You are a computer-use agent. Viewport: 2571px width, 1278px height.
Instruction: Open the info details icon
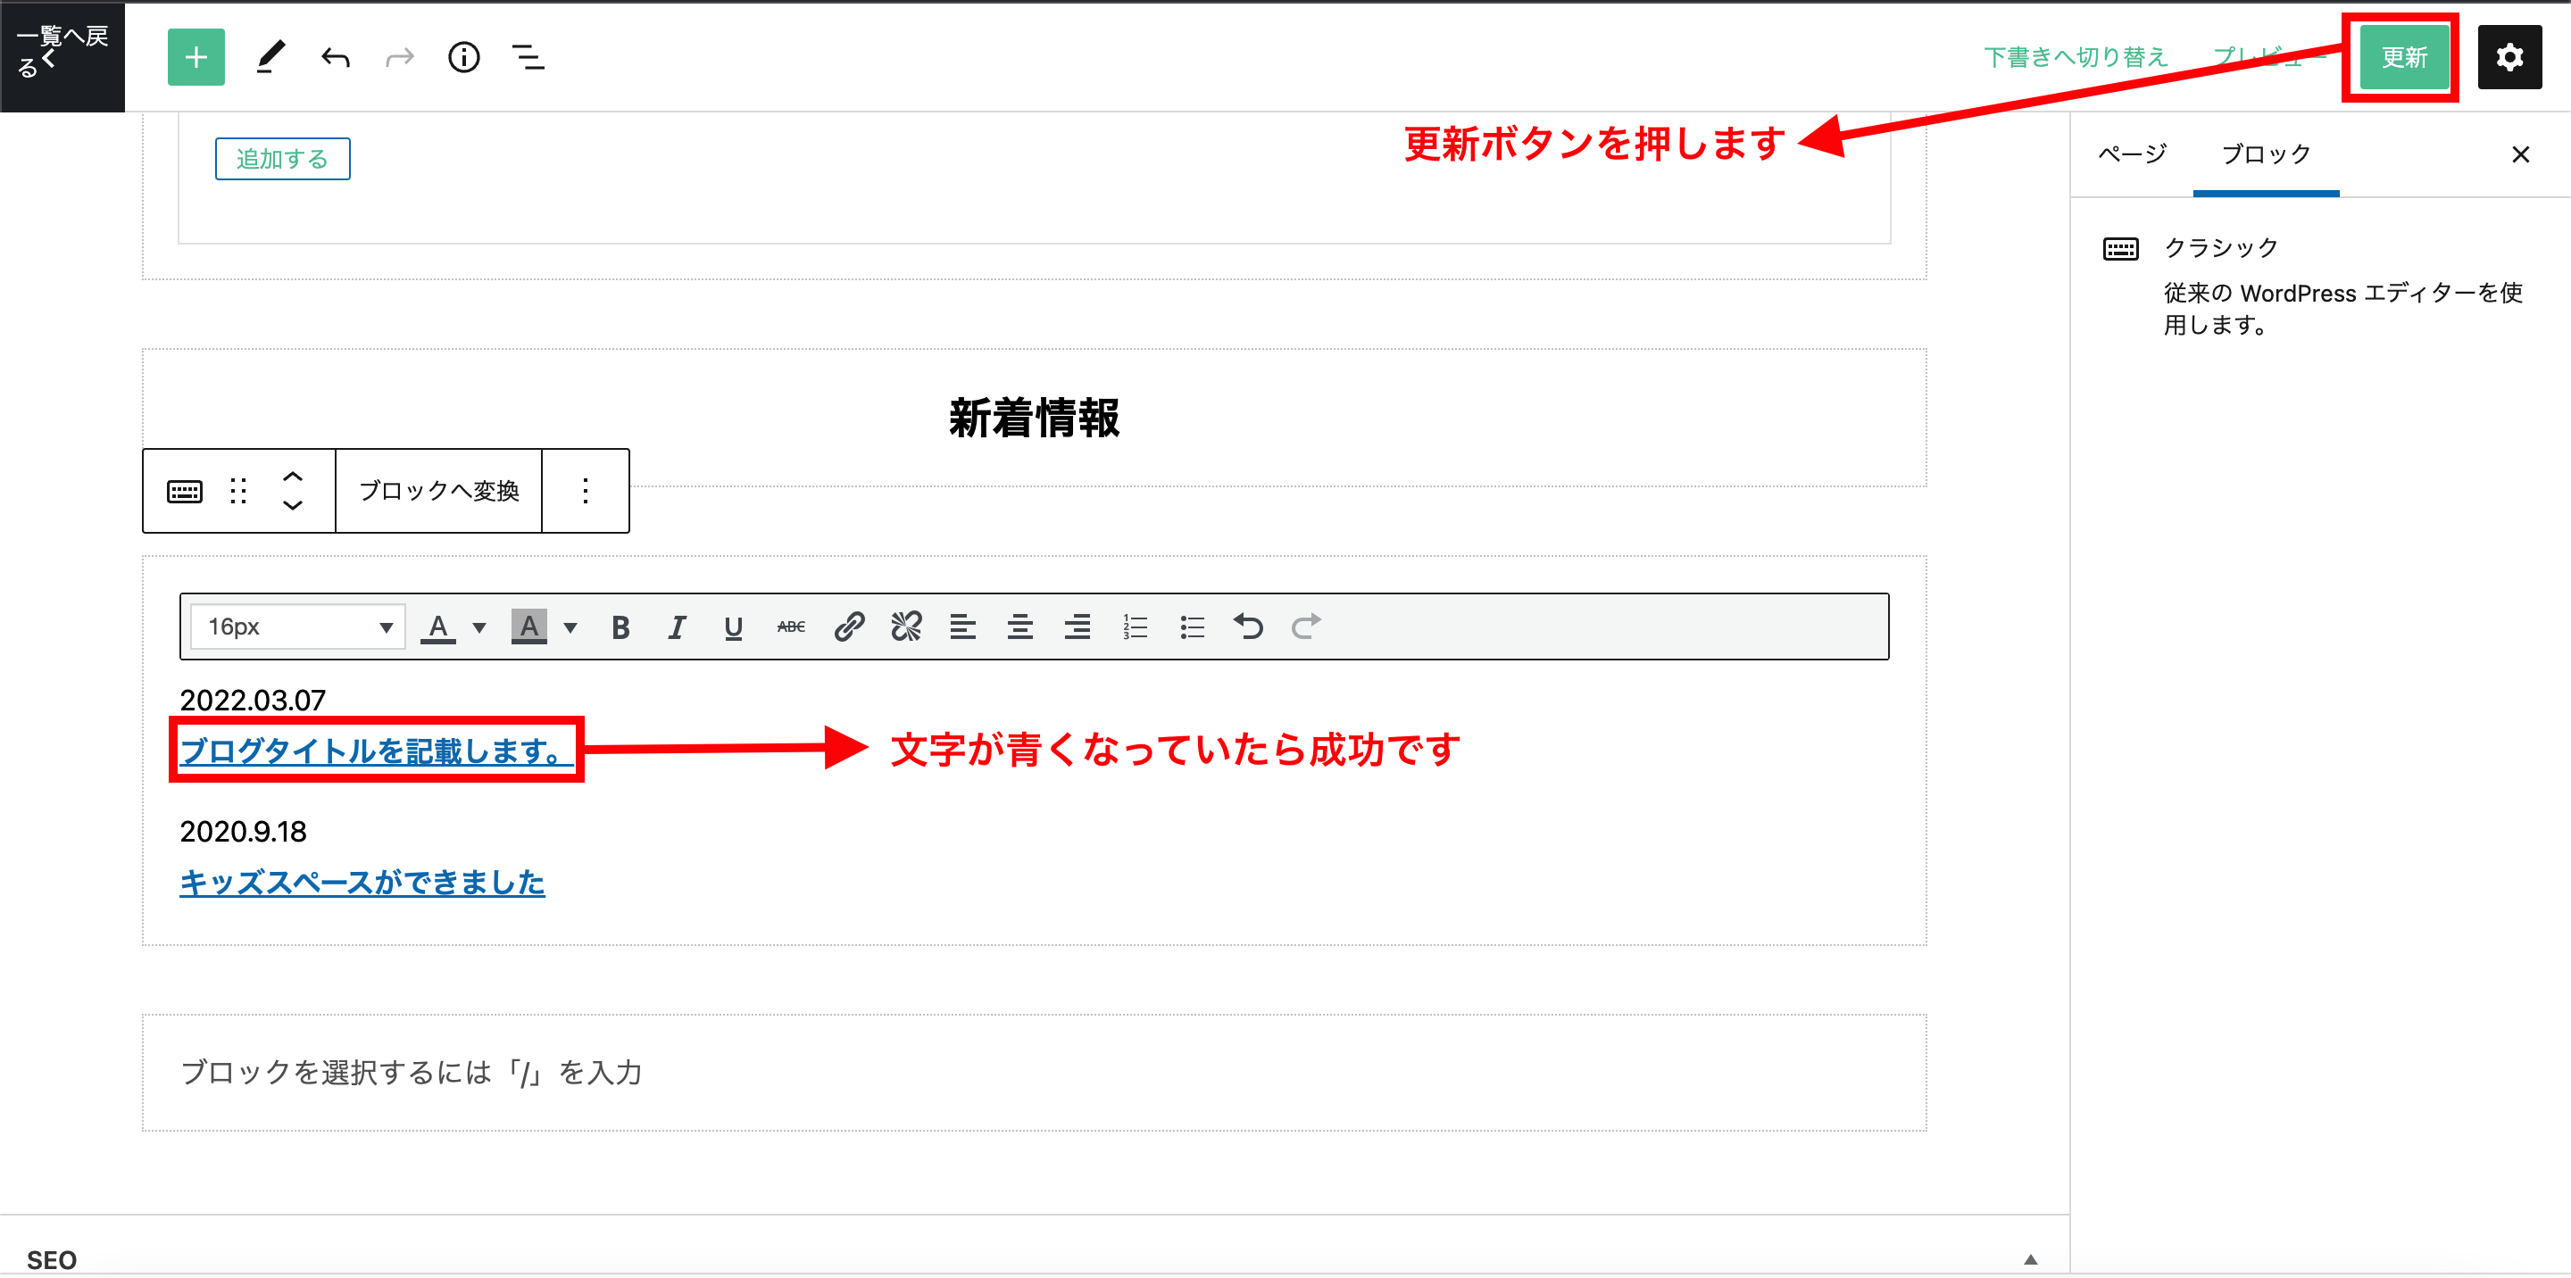tap(464, 57)
